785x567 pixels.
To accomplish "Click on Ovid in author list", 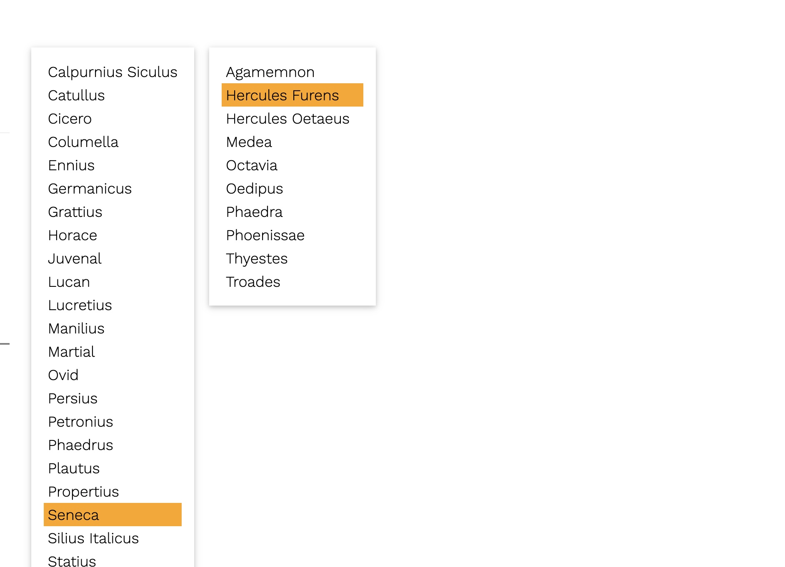I will coord(63,375).
